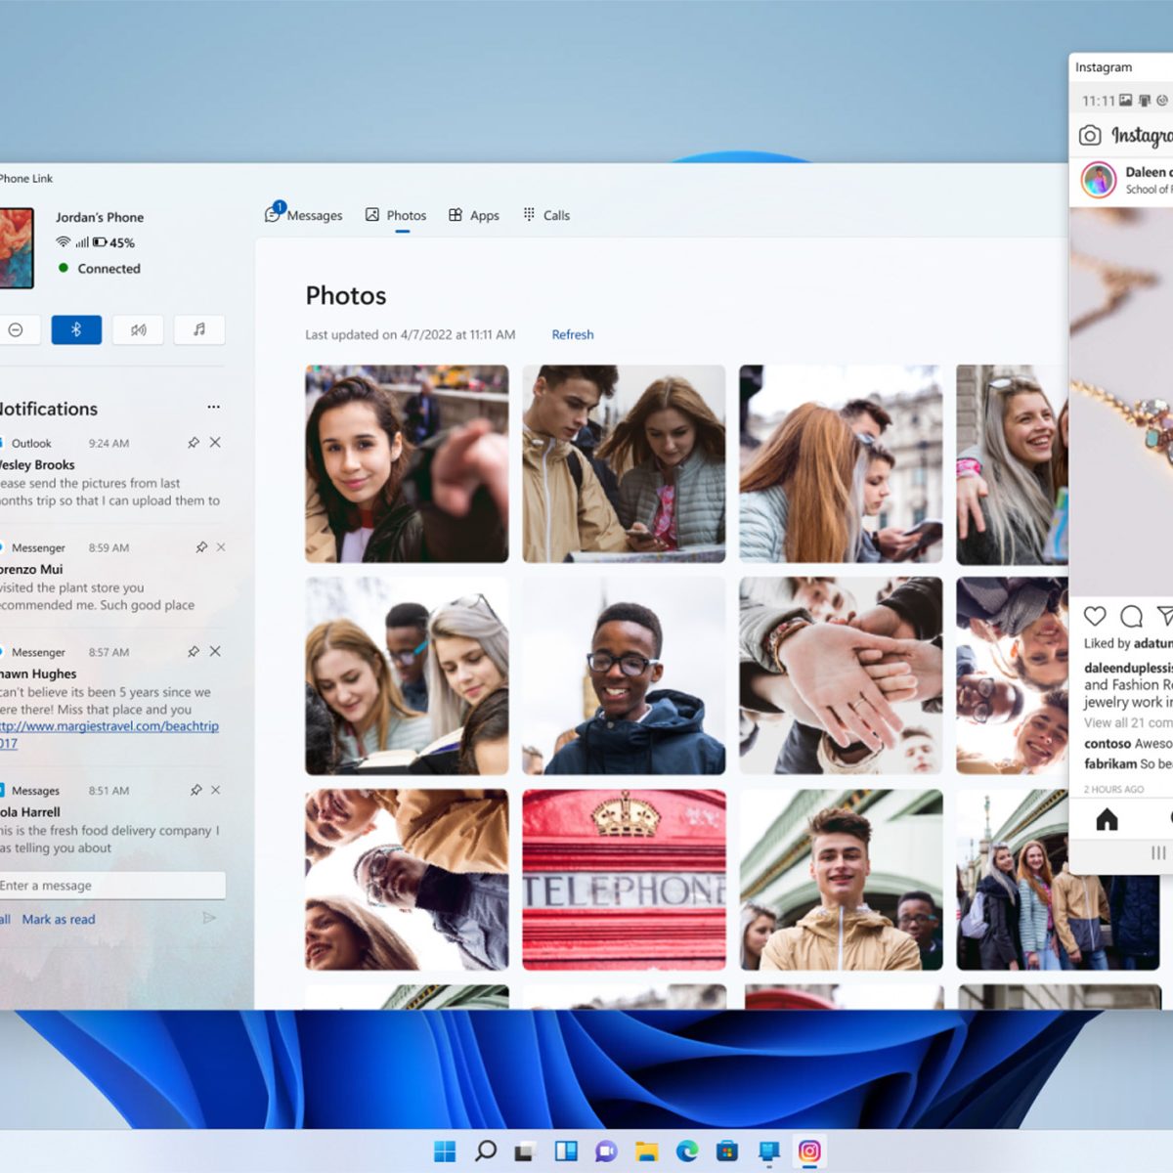Open the red telephone booth photo
The image size is (1173, 1173).
[624, 880]
